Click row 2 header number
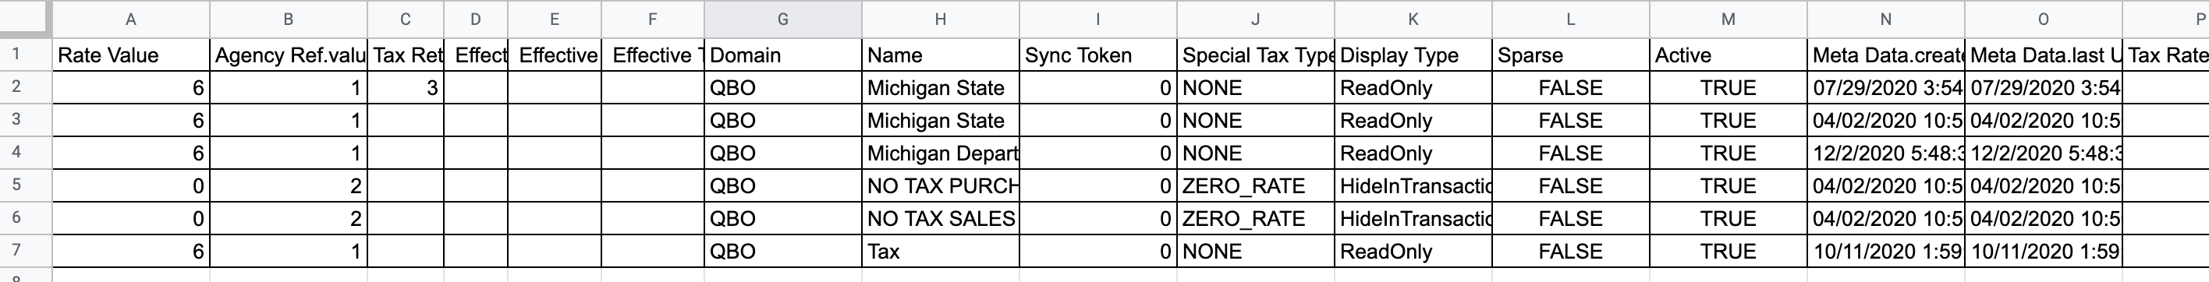Image resolution: width=2209 pixels, height=282 pixels. [16, 87]
